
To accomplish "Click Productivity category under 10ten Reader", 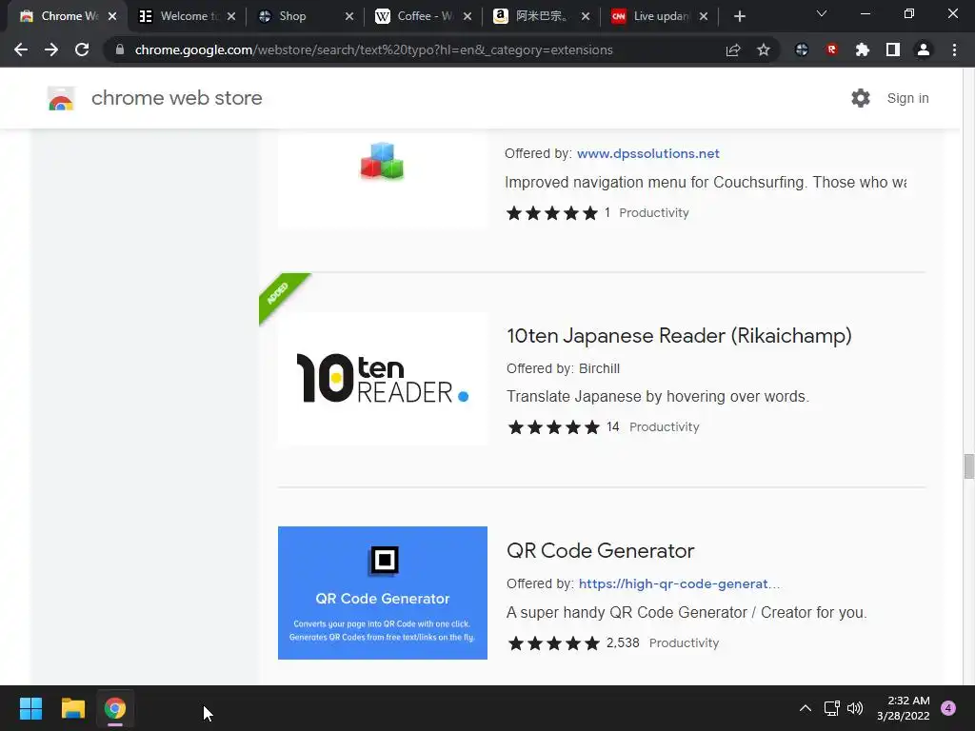I will click(664, 427).
